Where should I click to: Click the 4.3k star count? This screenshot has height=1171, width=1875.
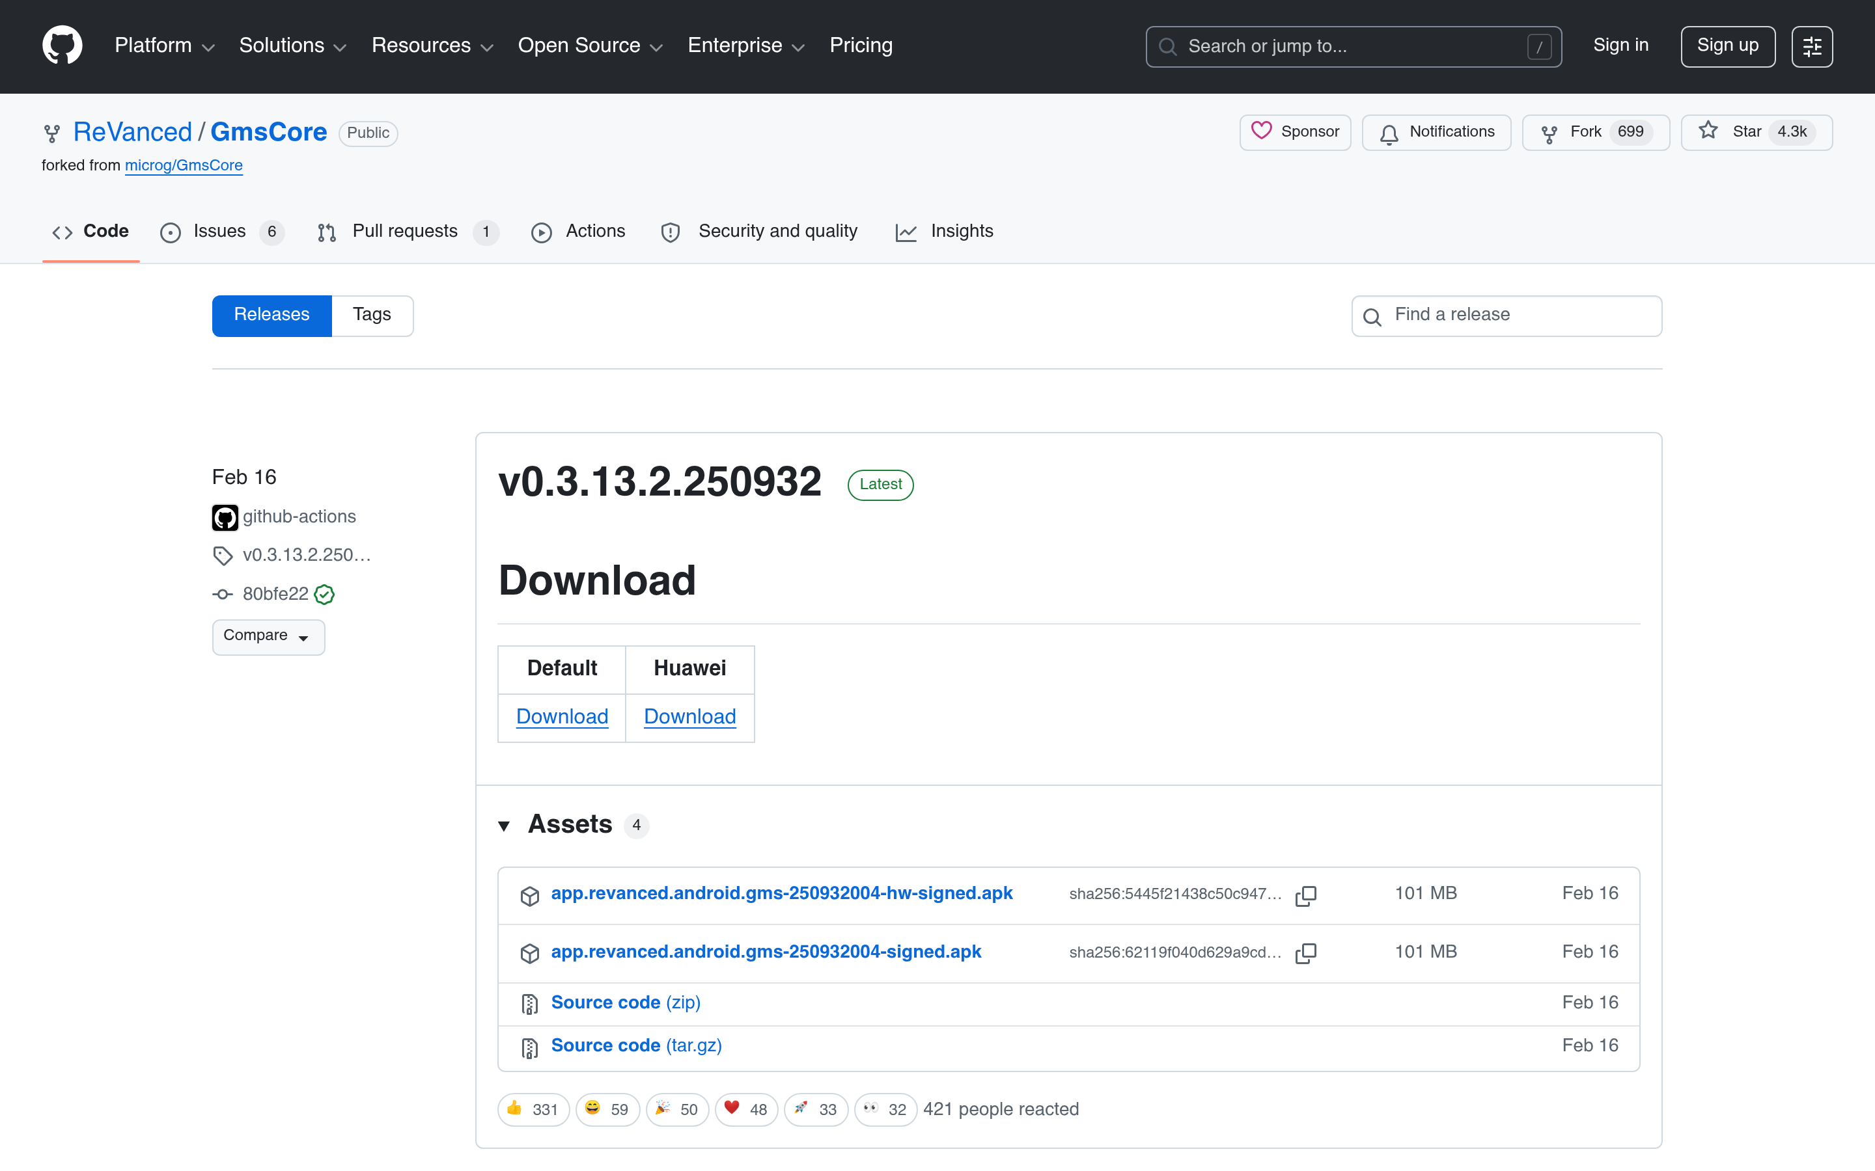[x=1792, y=133]
